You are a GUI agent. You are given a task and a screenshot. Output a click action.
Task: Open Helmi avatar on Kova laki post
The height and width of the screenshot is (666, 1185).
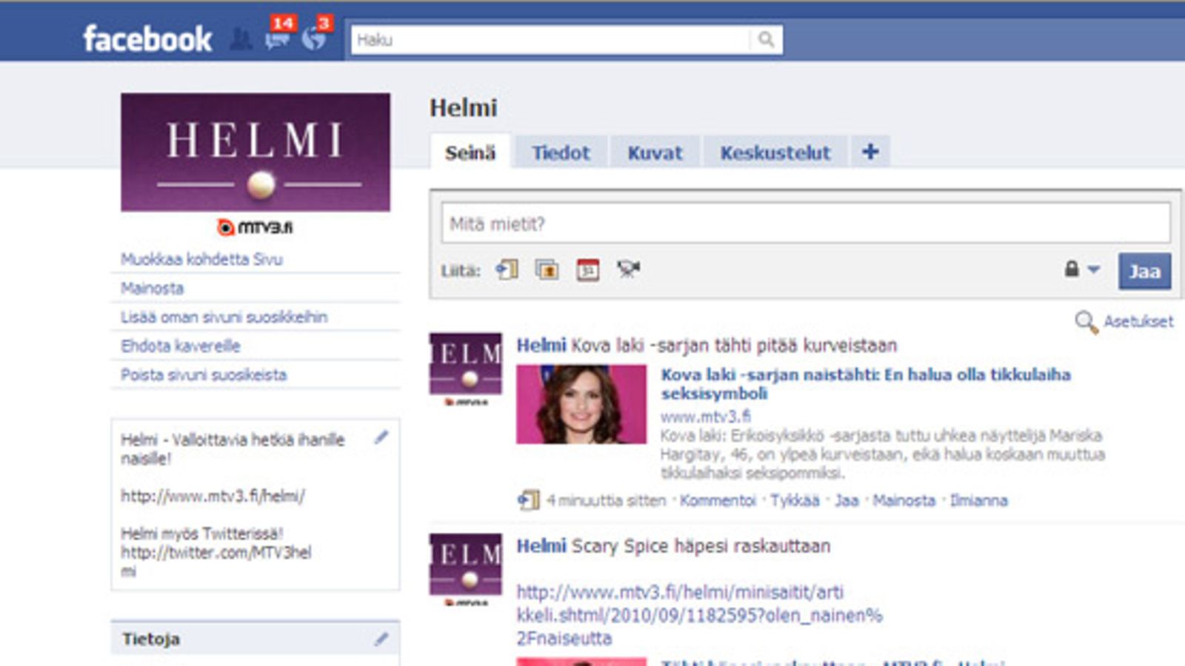click(x=466, y=369)
